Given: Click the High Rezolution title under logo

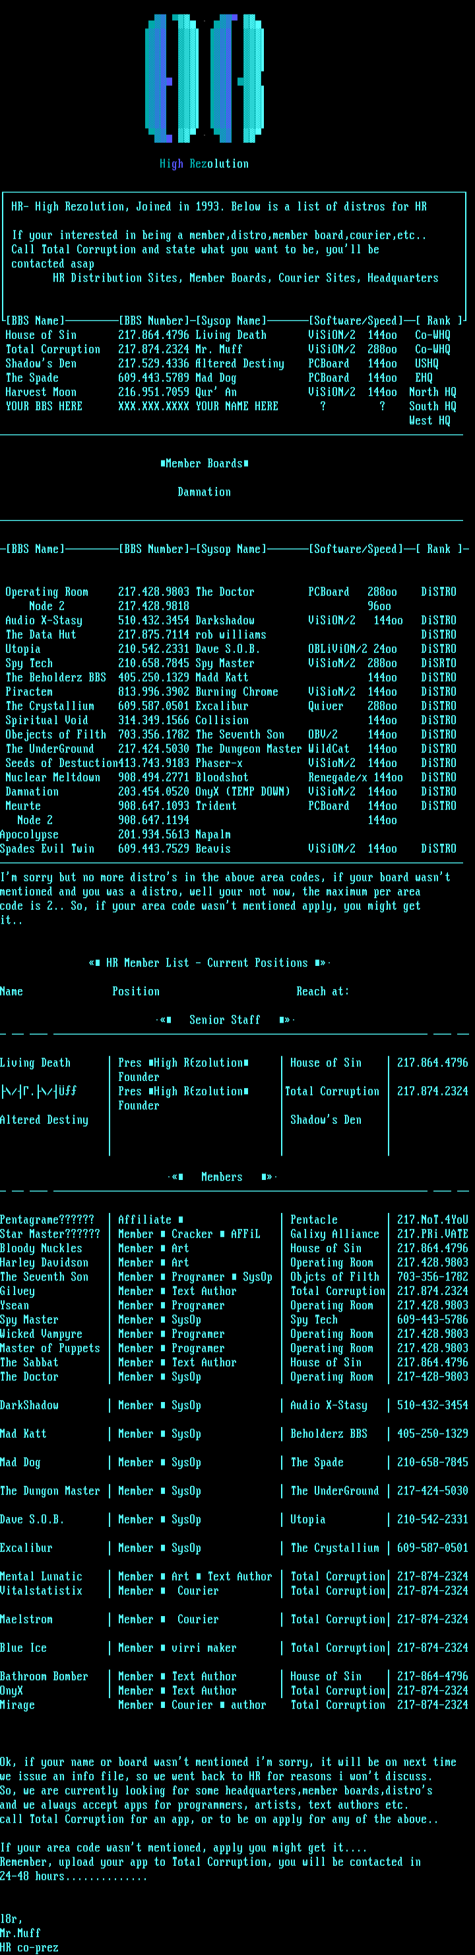Looking at the screenshot, I should (204, 164).
